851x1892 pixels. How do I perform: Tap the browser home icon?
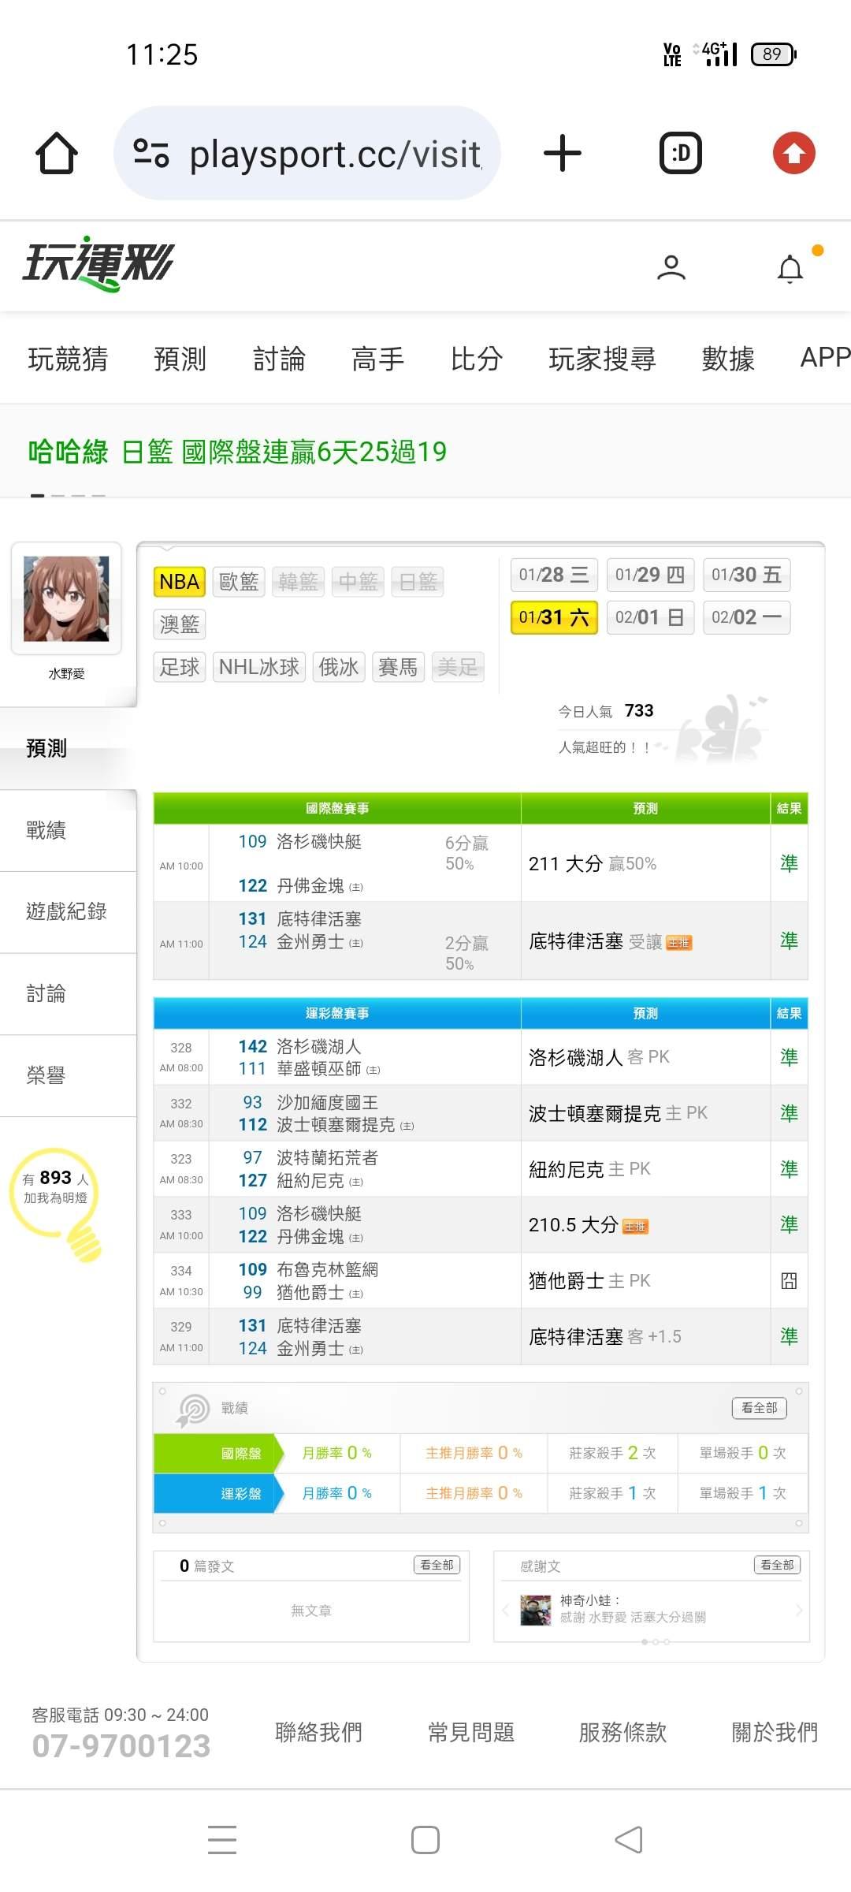click(x=57, y=153)
